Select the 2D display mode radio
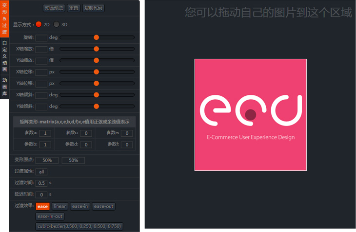This screenshot has width=356, height=232. 39,24
